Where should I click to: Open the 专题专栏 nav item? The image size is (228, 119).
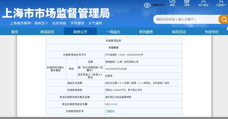[212, 32]
